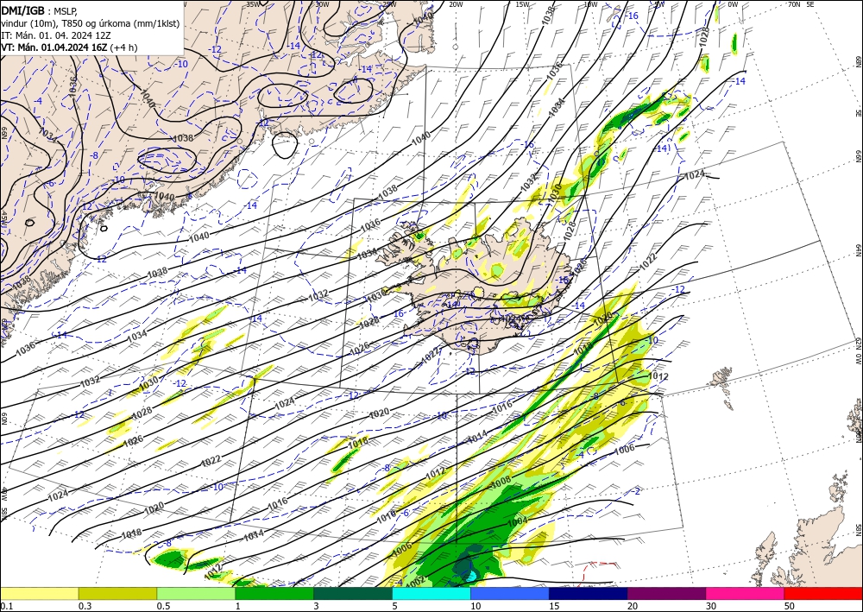Click the '1008' isobar label
The width and height of the screenshot is (863, 612).
pos(501,482)
